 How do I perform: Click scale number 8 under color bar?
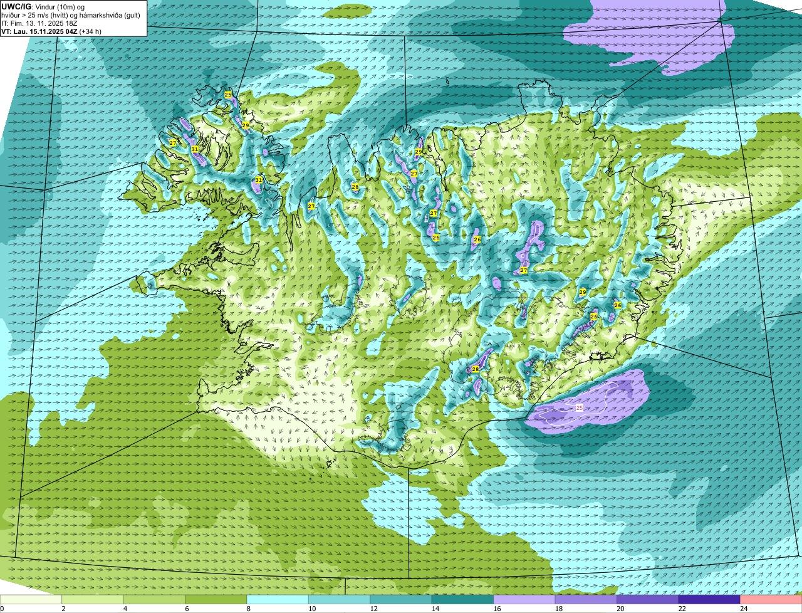click(x=248, y=609)
